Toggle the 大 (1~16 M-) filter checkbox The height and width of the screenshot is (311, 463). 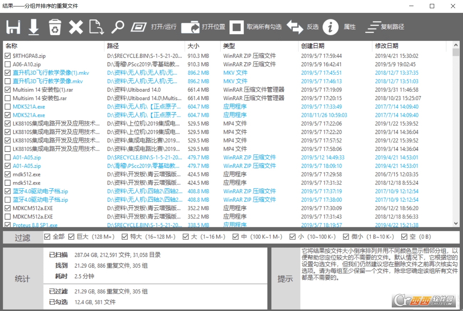[x=186, y=237]
